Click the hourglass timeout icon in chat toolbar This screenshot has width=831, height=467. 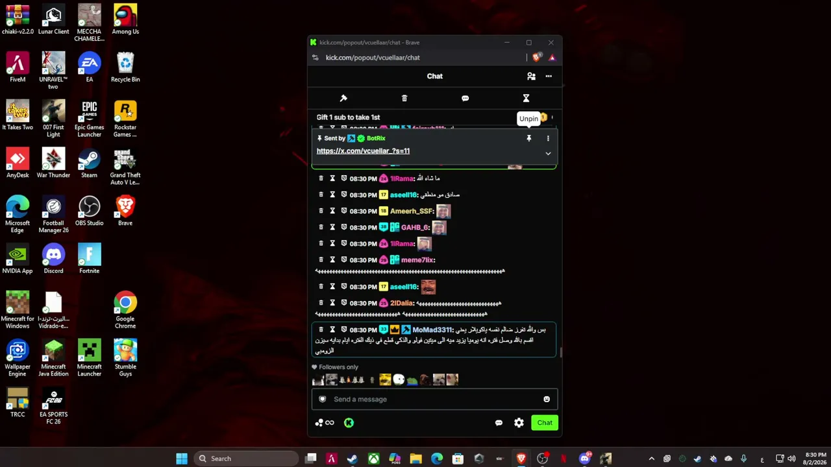click(526, 98)
